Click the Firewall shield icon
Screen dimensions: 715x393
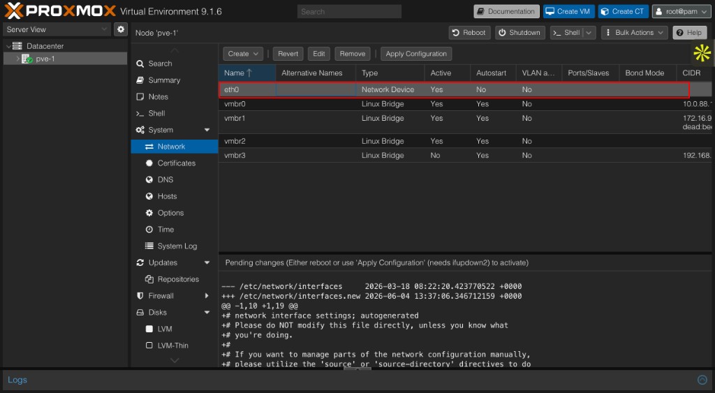point(140,296)
